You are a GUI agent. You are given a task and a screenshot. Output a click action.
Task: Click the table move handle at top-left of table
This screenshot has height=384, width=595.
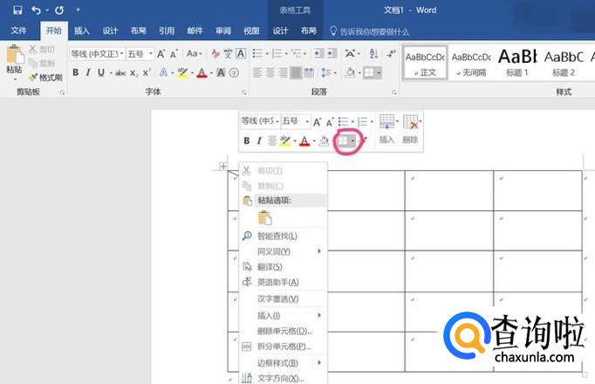coord(223,166)
